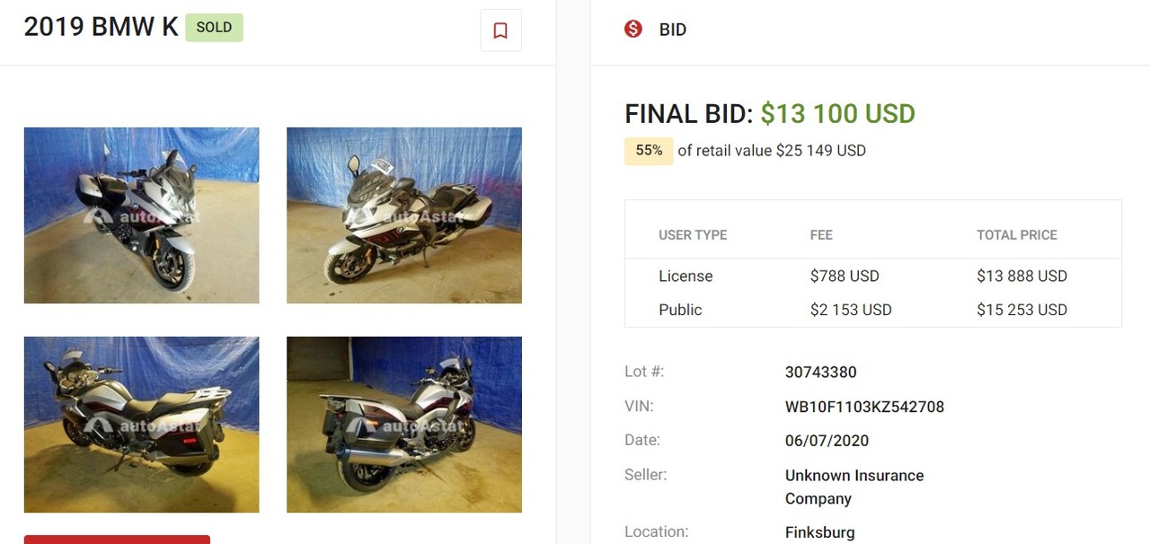Viewport: 1150px width, 544px height.
Task: Click the Unknown Insurance Company seller
Action: pos(854,487)
